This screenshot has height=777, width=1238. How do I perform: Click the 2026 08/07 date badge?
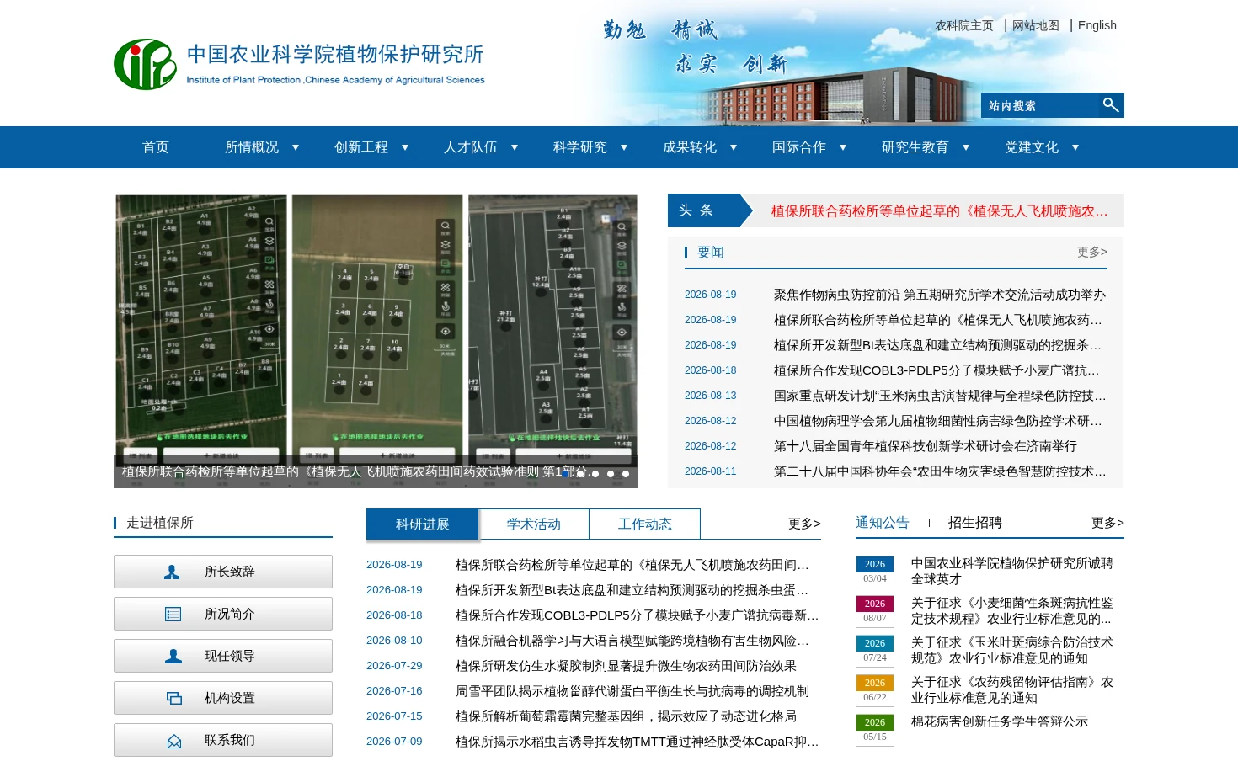pos(875,611)
